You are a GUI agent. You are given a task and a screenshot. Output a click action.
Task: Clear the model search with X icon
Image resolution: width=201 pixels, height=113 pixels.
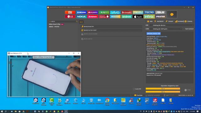(50, 21)
